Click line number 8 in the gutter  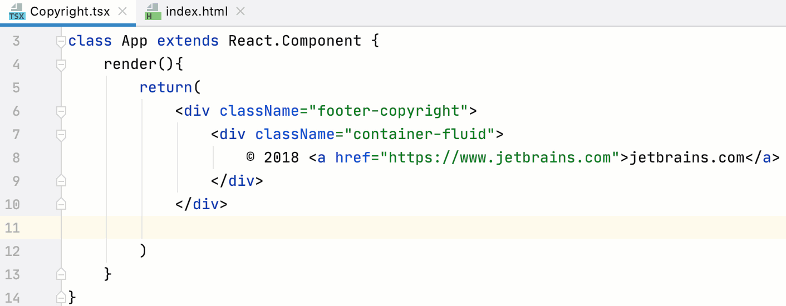16,158
